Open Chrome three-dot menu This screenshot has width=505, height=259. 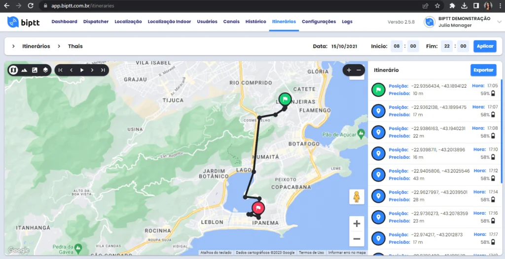pos(500,5)
